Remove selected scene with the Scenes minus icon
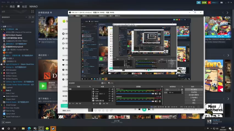Screen dimensions: 234x131 73,103
